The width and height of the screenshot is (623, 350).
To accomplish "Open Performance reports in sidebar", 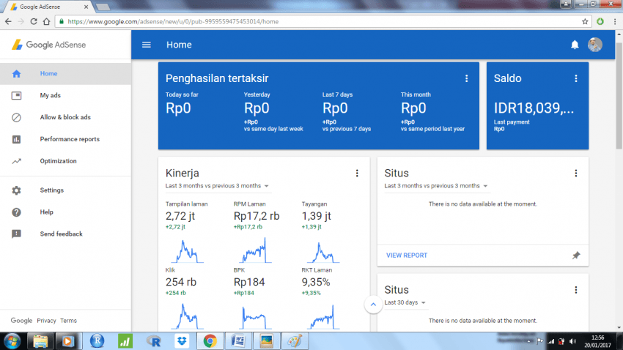I will (x=69, y=139).
